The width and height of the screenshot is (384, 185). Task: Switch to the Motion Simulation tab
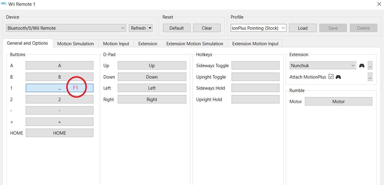pyautogui.click(x=75, y=43)
